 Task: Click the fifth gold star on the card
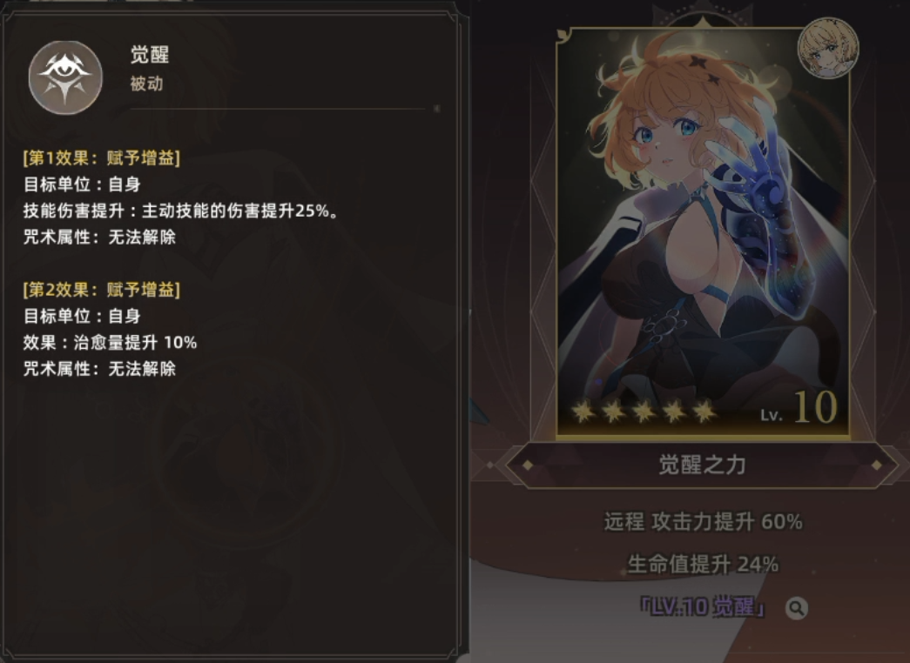point(704,412)
